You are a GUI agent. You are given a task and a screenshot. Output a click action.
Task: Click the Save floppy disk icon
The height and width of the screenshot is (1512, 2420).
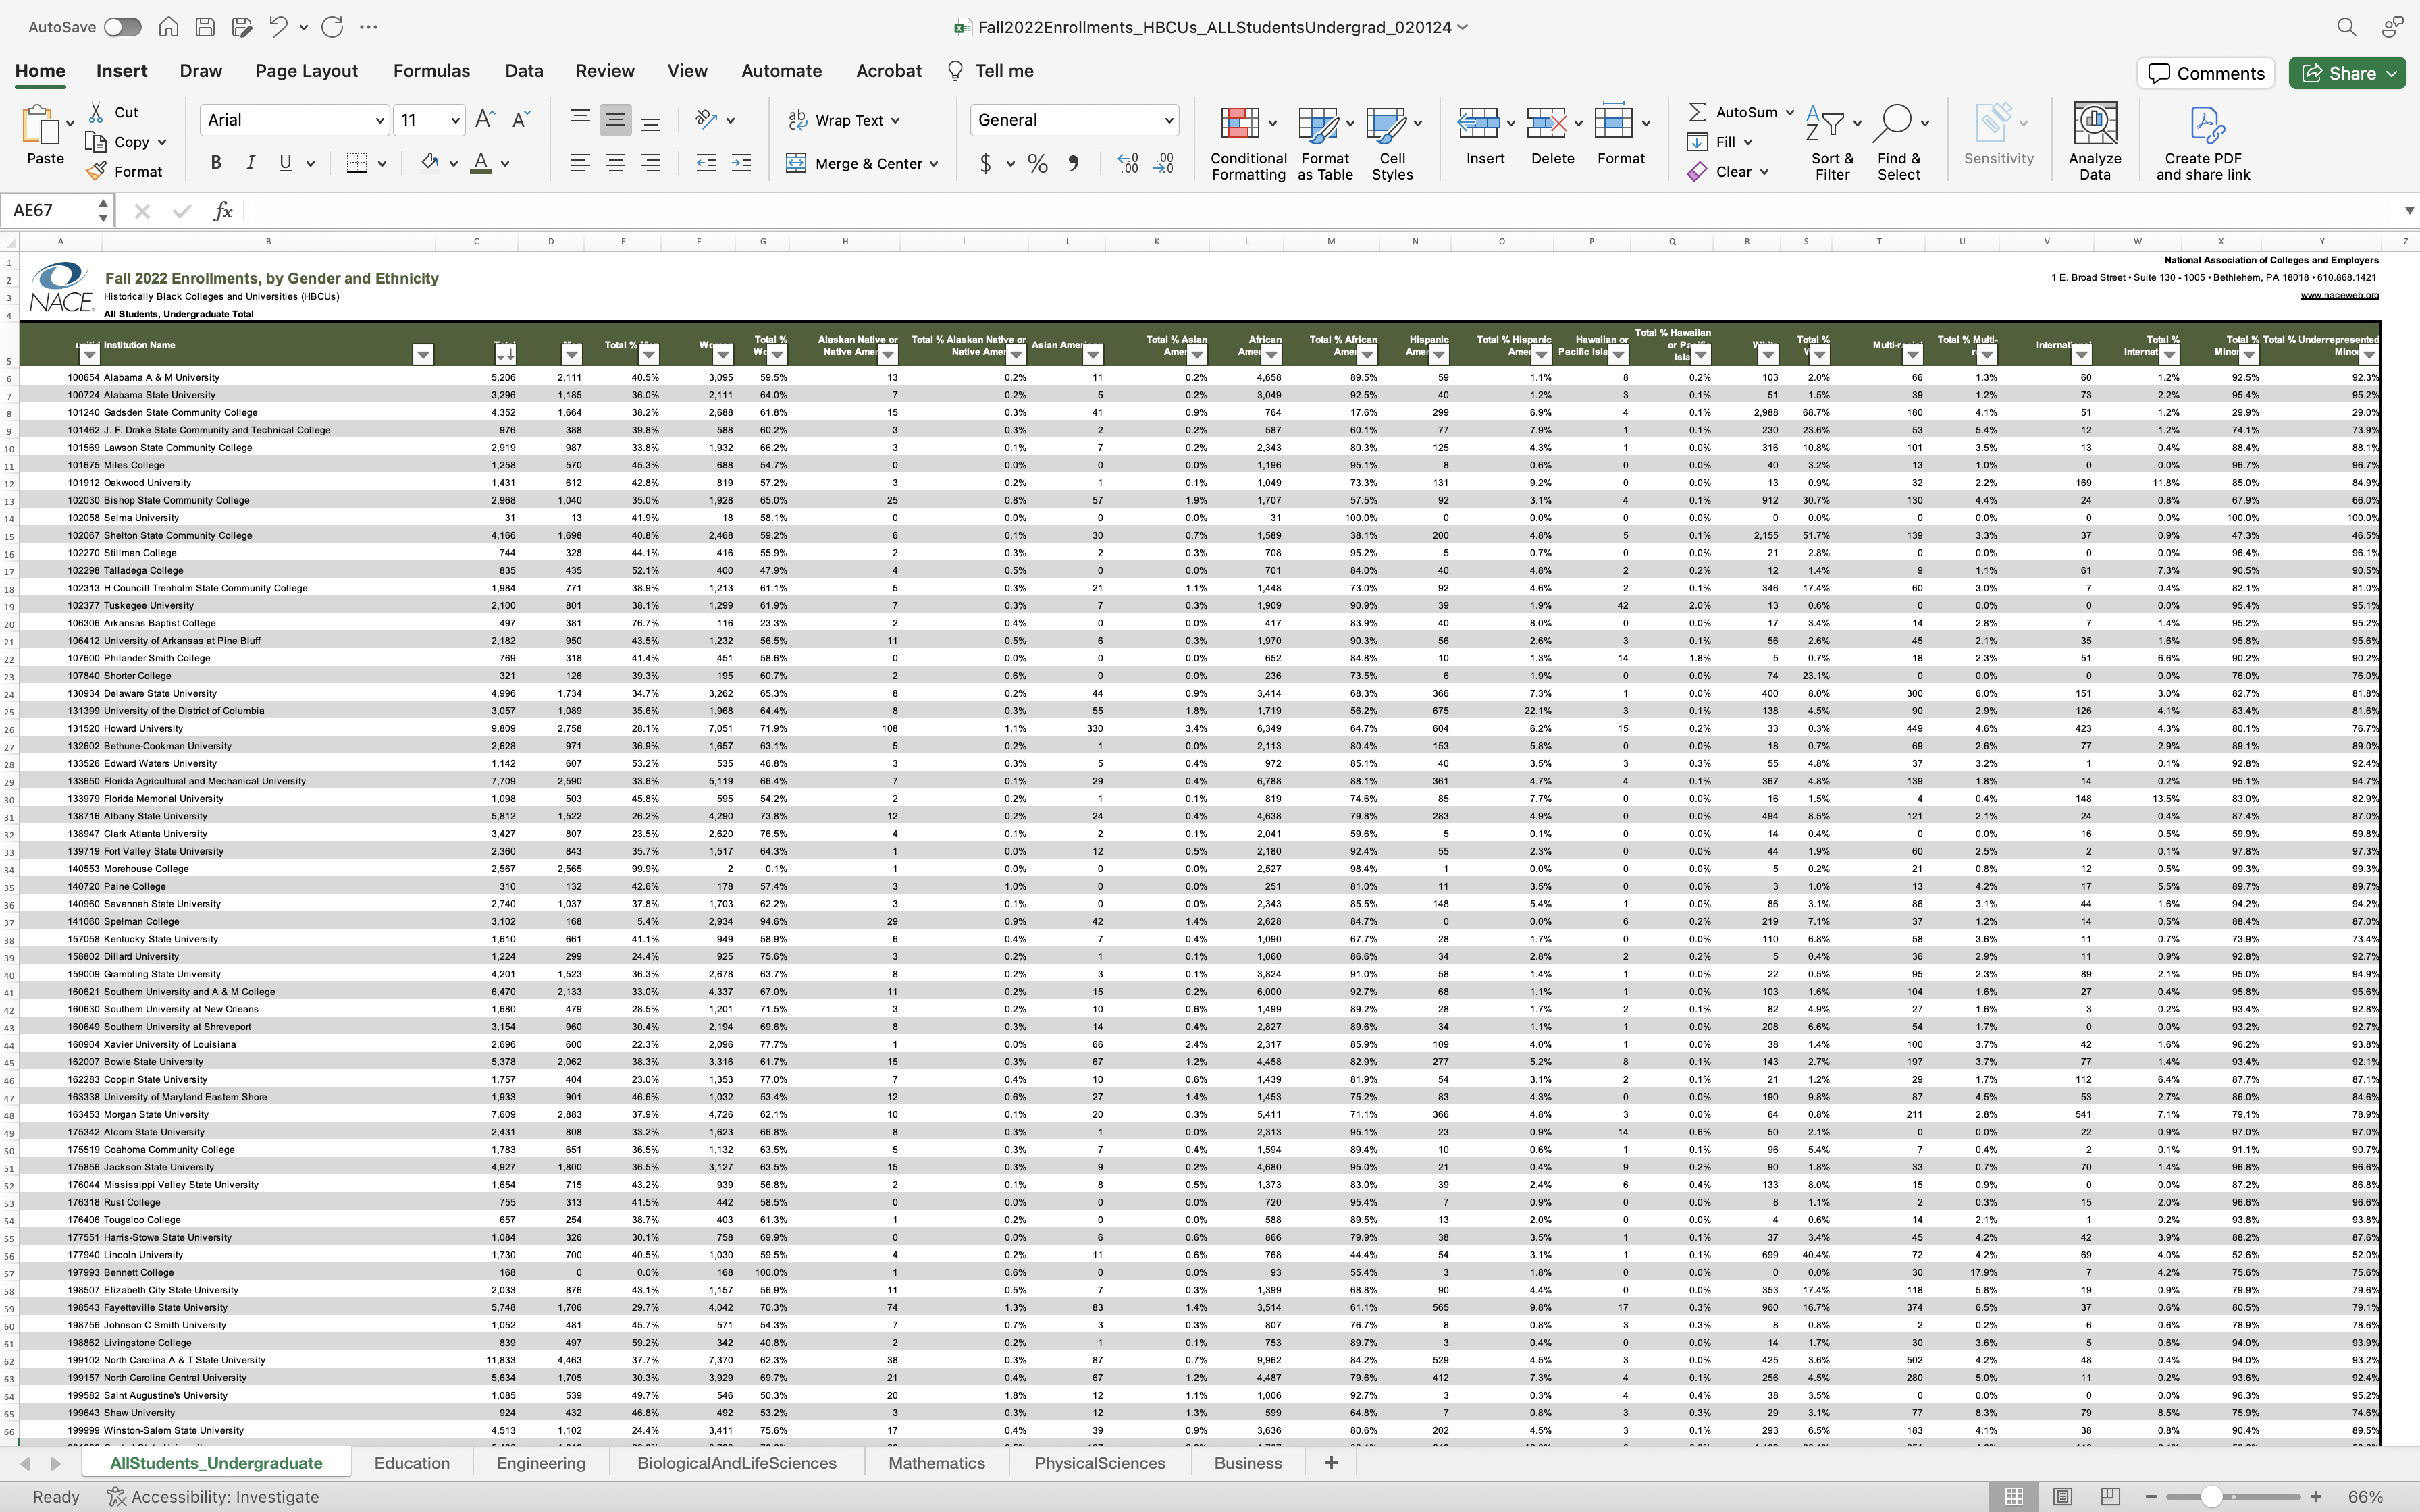[x=205, y=27]
